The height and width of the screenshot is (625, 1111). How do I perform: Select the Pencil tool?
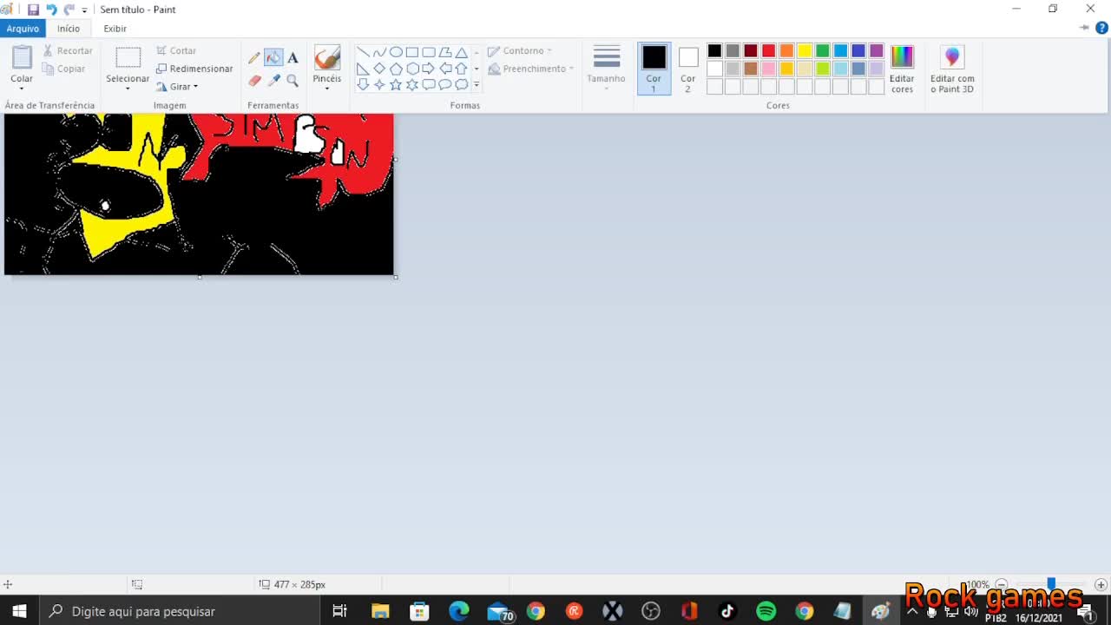(x=254, y=58)
